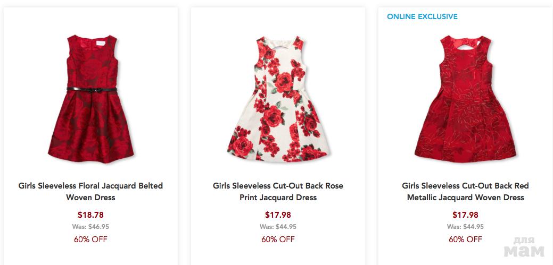The height and width of the screenshot is (265, 553).
Task: Click the ONLINE EXCLUSIVE badge
Action: pyautogui.click(x=422, y=16)
